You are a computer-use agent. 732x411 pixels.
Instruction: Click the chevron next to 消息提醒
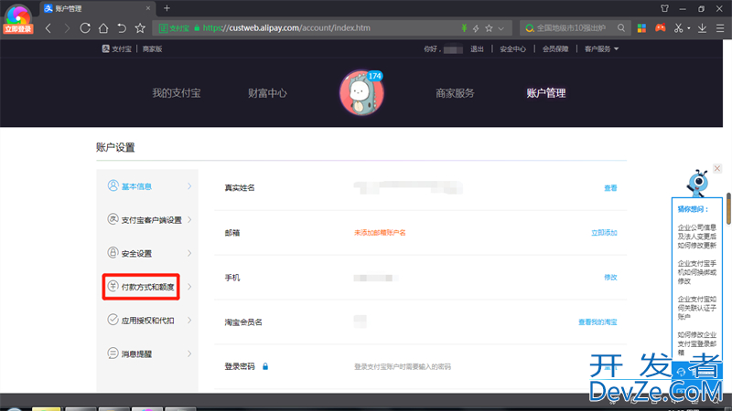click(189, 354)
